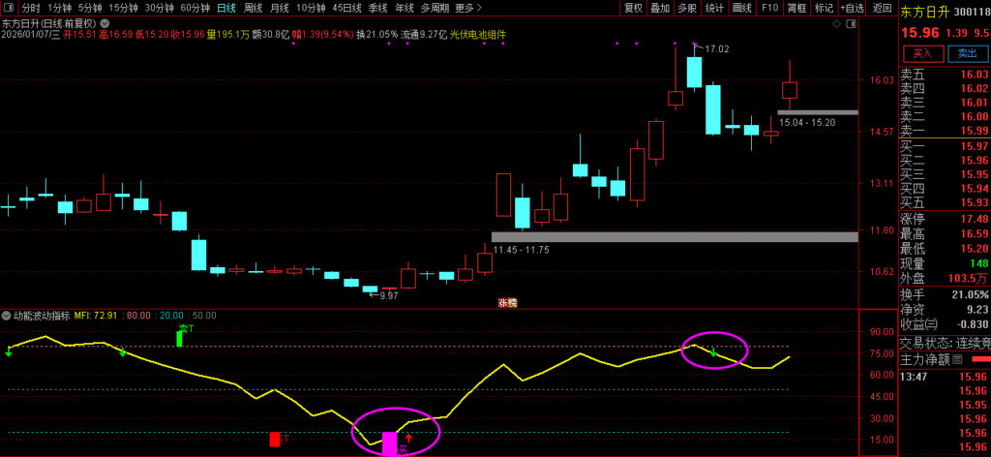
Task: Open the F10 company info tab
Action: pyautogui.click(x=770, y=8)
